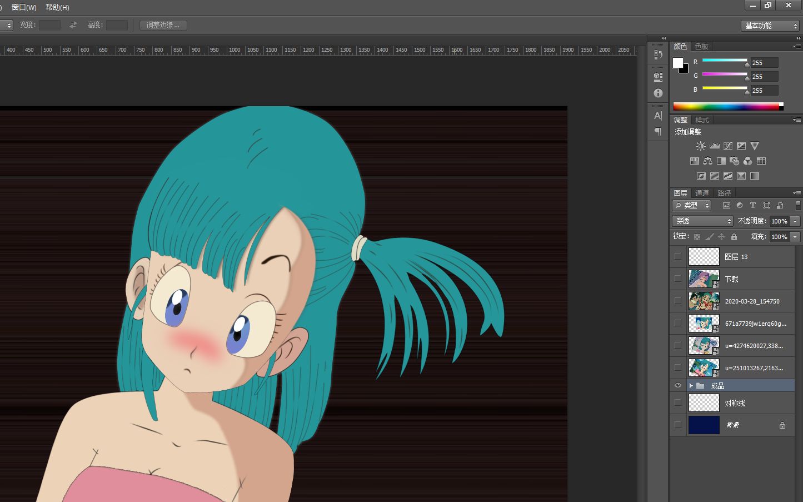Show the 图层 13 layer
The image size is (803, 502).
click(677, 256)
